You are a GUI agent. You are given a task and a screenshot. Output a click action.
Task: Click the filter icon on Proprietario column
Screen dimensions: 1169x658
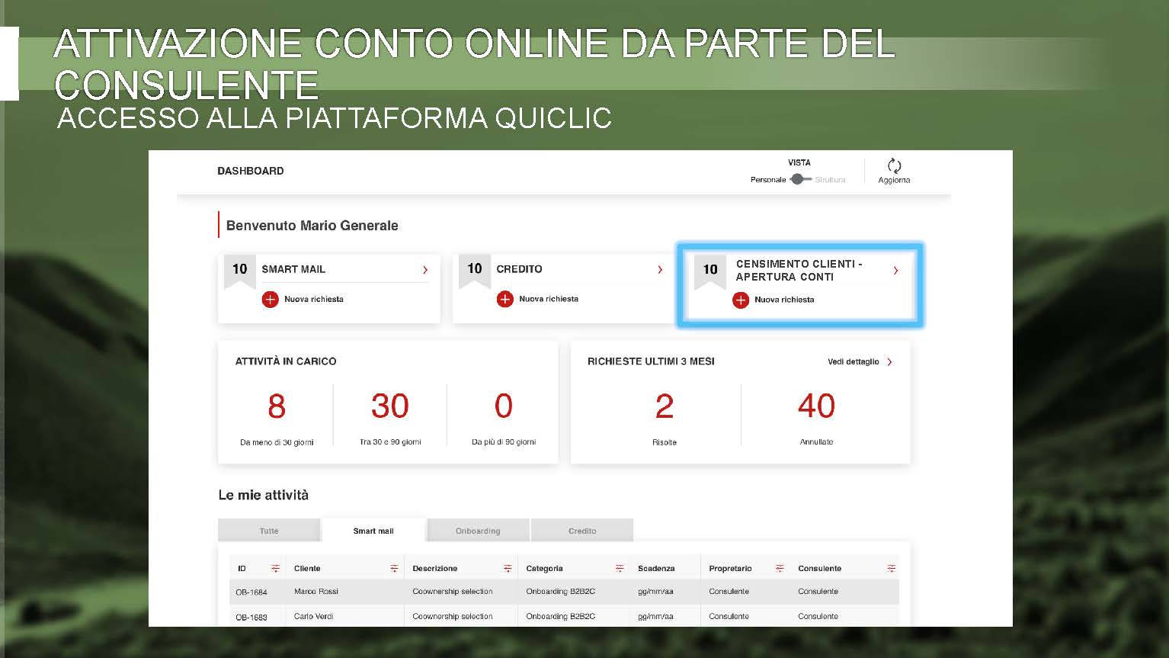point(780,569)
